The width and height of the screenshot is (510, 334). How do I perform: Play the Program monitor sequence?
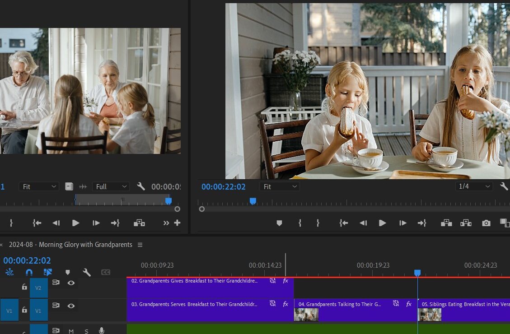[x=383, y=223]
